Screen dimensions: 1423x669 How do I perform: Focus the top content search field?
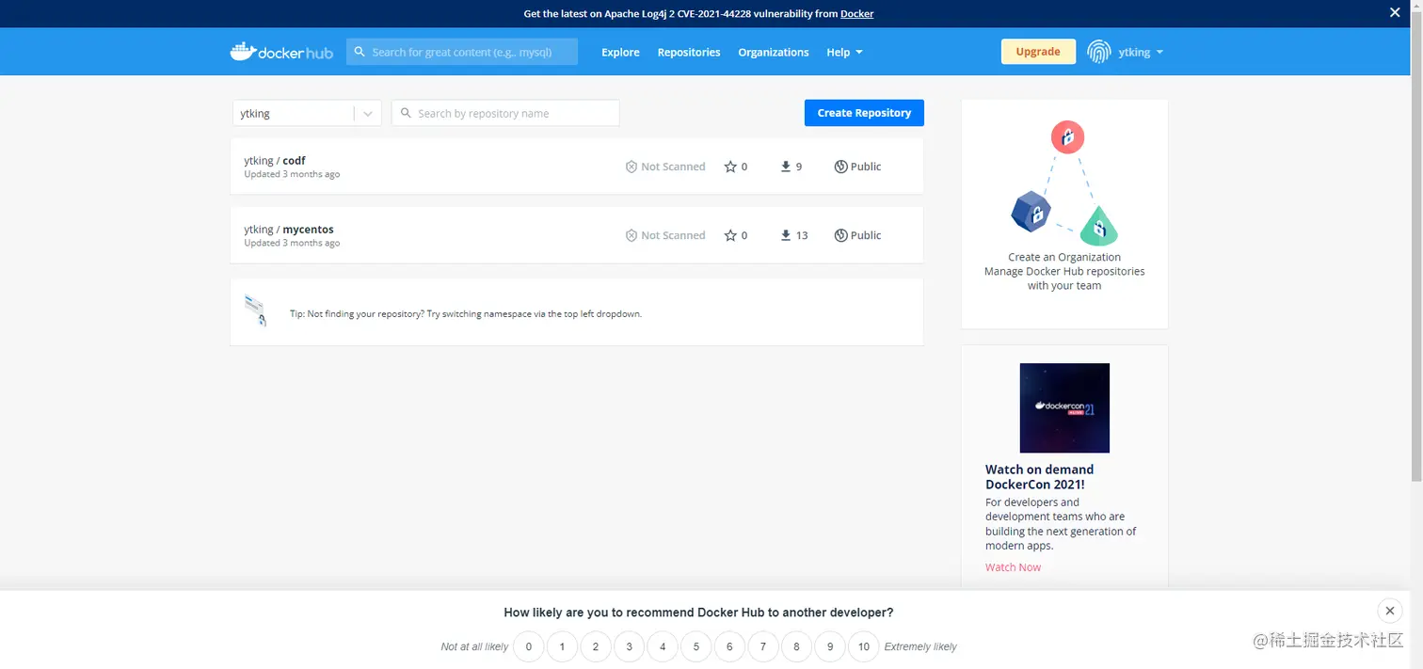pyautogui.click(x=462, y=52)
